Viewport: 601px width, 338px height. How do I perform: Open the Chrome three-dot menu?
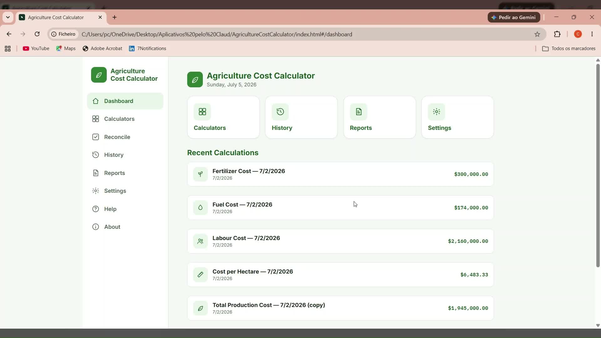pos(592,34)
